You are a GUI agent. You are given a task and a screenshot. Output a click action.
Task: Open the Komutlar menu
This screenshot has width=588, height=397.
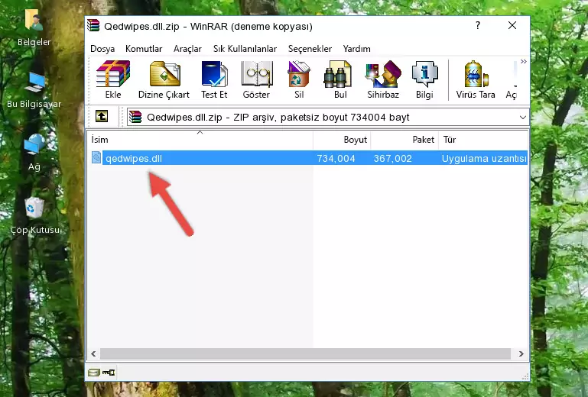point(144,49)
